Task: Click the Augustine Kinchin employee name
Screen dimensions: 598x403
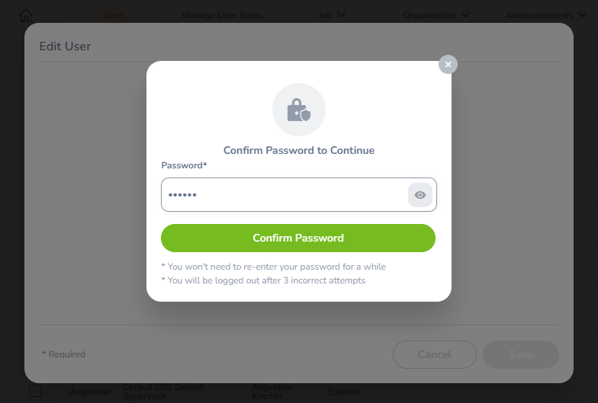Action: tap(272, 392)
